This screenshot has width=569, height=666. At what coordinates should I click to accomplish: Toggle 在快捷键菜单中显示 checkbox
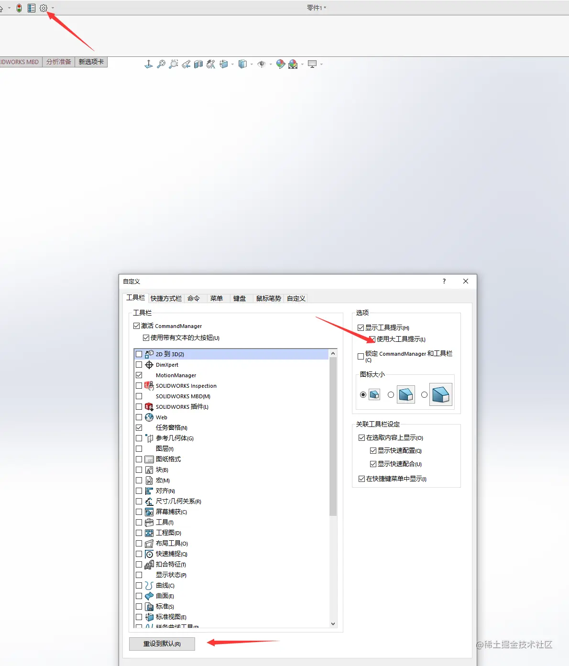362,479
